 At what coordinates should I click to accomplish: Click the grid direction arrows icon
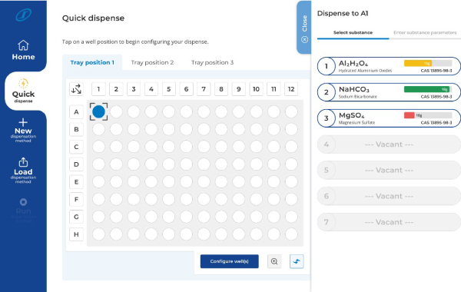point(76,89)
